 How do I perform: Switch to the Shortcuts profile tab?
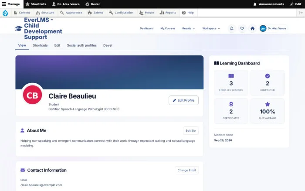pyautogui.click(x=40, y=45)
